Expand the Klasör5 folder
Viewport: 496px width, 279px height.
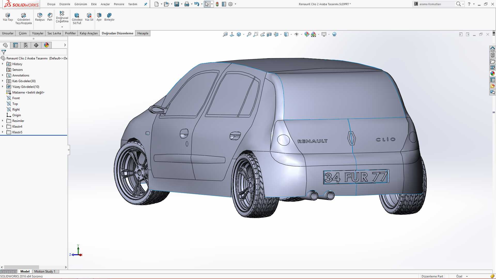tap(3, 132)
